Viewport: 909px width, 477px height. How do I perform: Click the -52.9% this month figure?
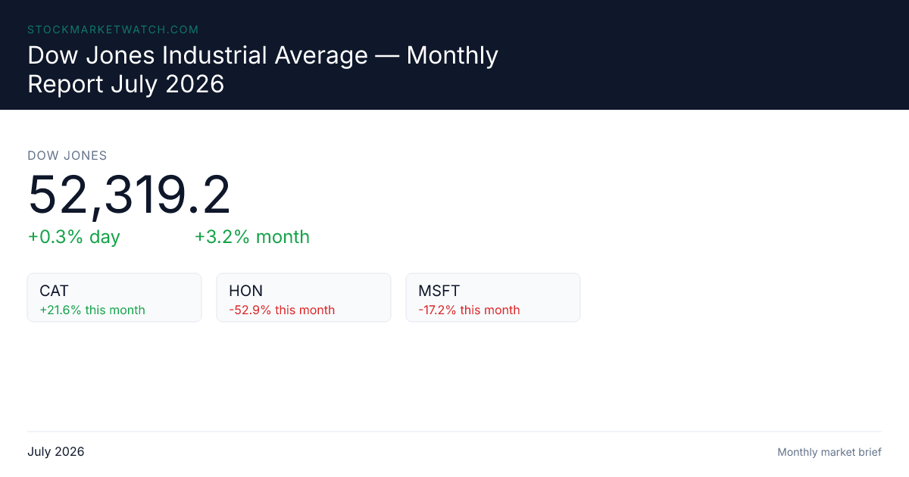pos(282,310)
